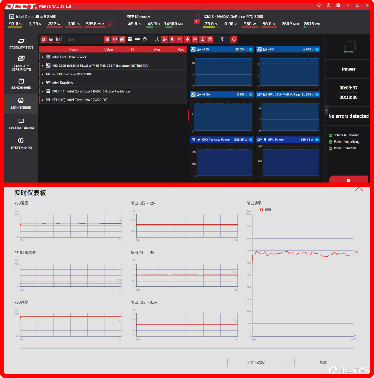Open the help icon in title bar
374x378 pixels.
(x=328, y=5)
